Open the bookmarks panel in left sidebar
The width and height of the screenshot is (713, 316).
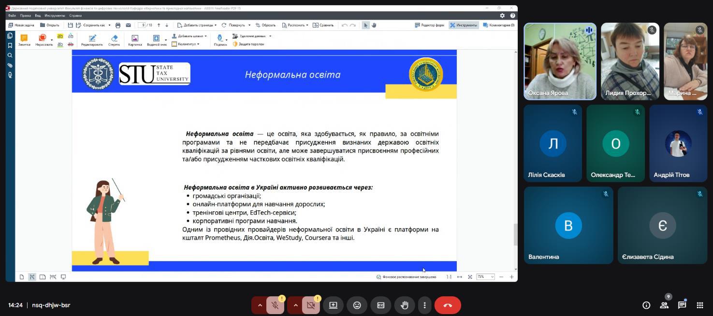10,45
